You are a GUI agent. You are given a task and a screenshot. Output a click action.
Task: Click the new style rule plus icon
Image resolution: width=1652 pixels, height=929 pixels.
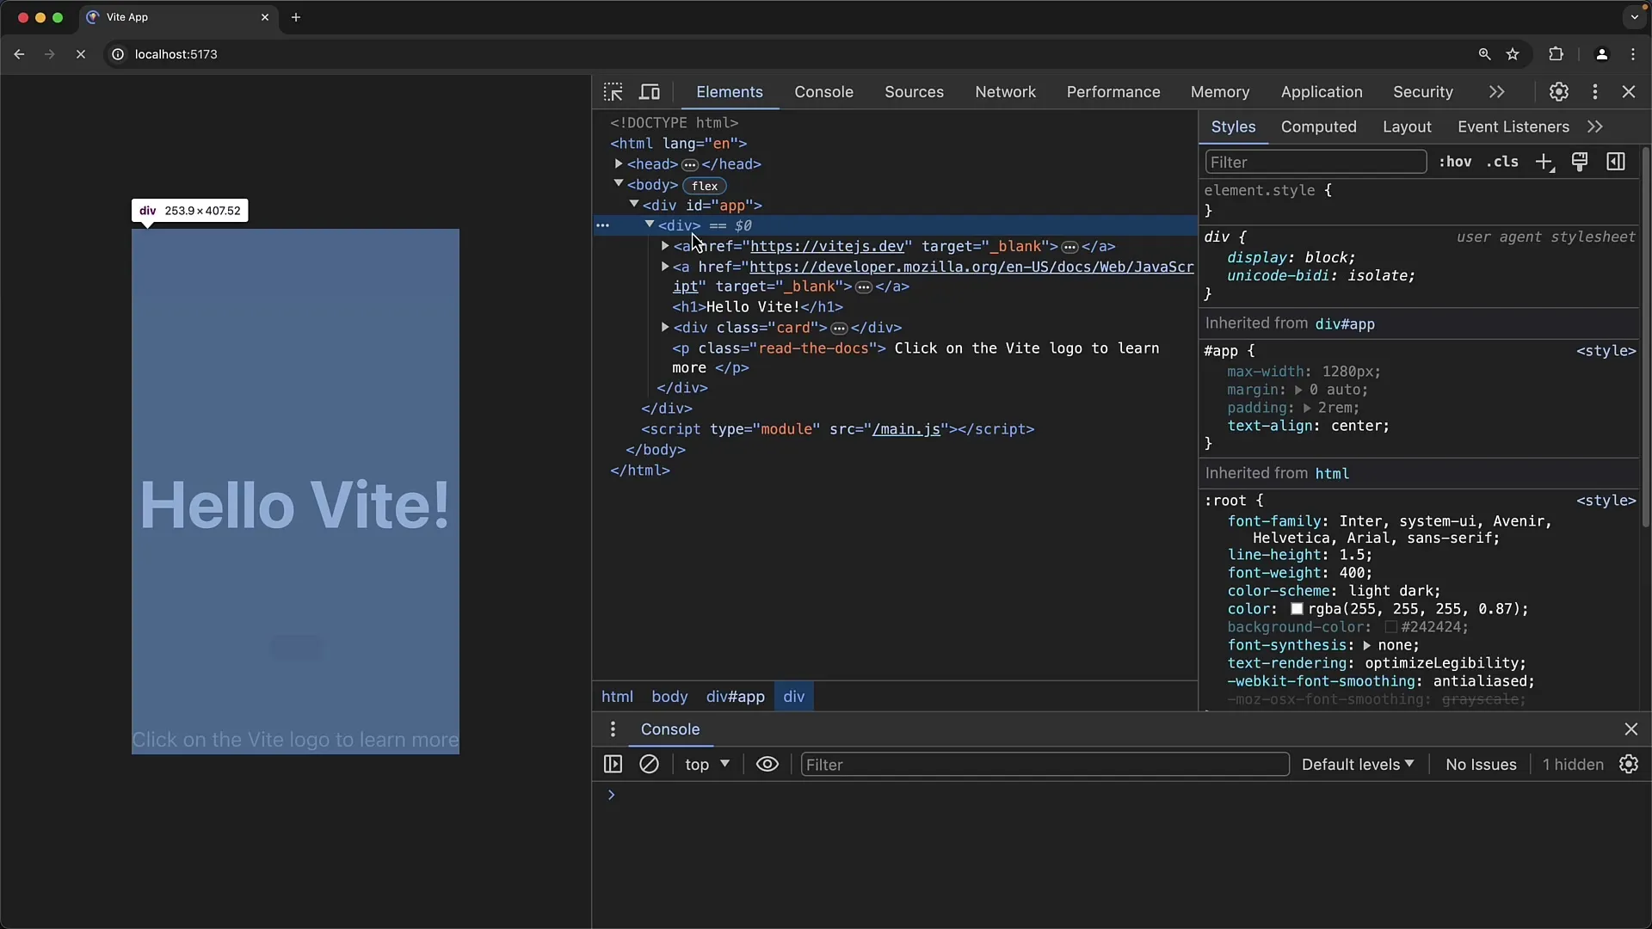[x=1544, y=162]
